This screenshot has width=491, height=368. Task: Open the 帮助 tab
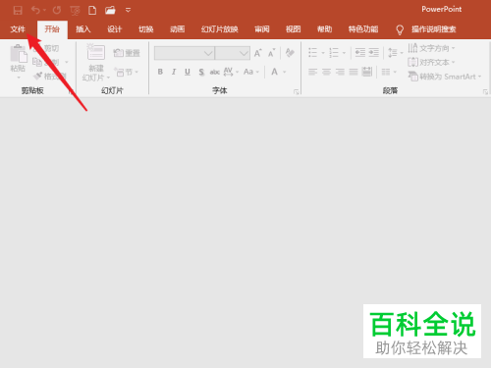point(324,29)
